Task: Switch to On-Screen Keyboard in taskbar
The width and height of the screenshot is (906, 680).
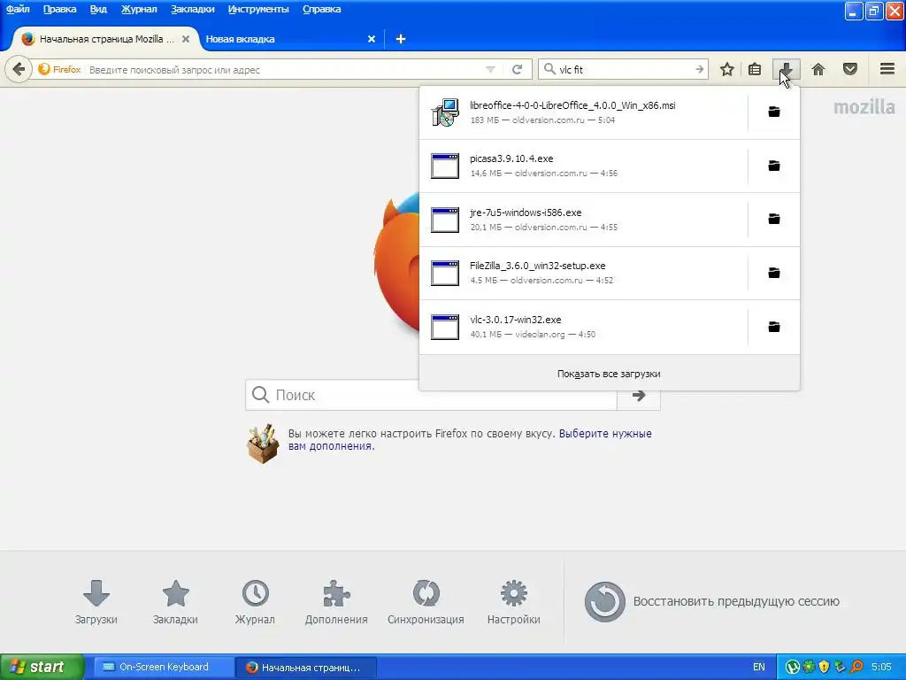Action: click(x=163, y=667)
